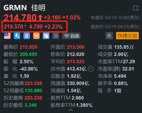Click the closing price 214.780

(20, 17)
